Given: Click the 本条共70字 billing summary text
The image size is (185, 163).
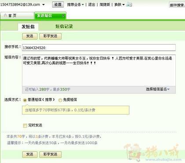Looking at the screenshot, I should point(54,137).
